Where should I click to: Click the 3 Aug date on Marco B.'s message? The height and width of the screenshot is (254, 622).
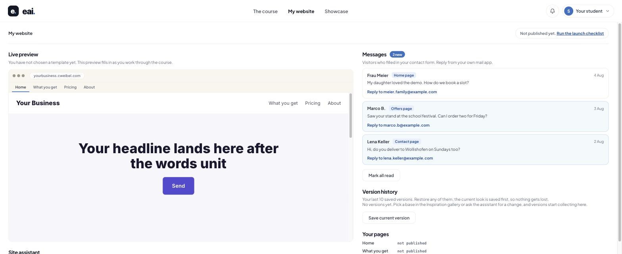[x=599, y=109]
